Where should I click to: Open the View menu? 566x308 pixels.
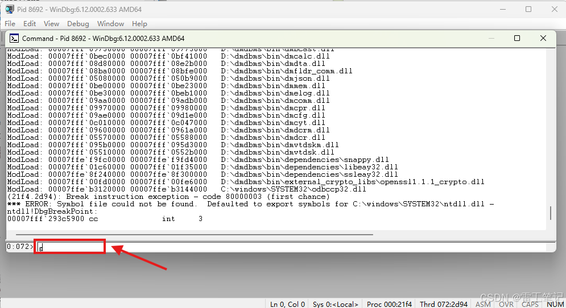(x=51, y=24)
